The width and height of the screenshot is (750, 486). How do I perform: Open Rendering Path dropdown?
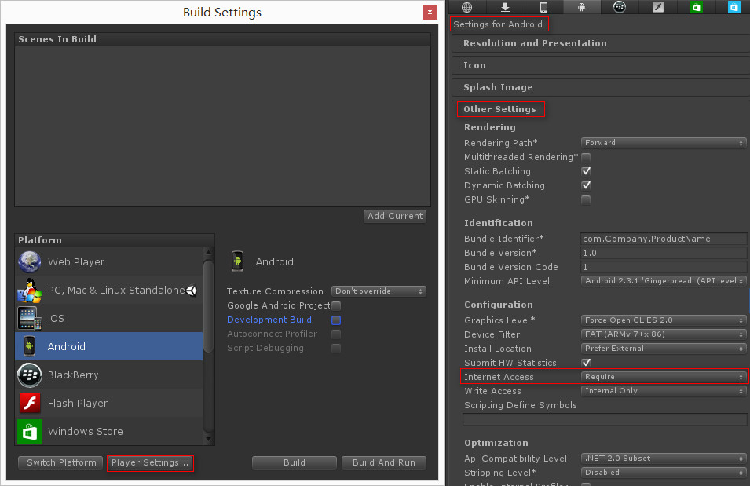(664, 143)
